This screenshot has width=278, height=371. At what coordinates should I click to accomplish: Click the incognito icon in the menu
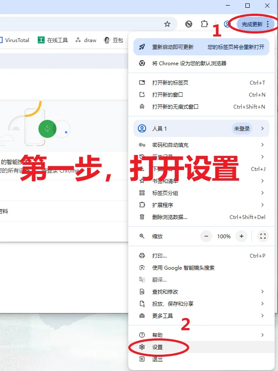click(x=142, y=107)
